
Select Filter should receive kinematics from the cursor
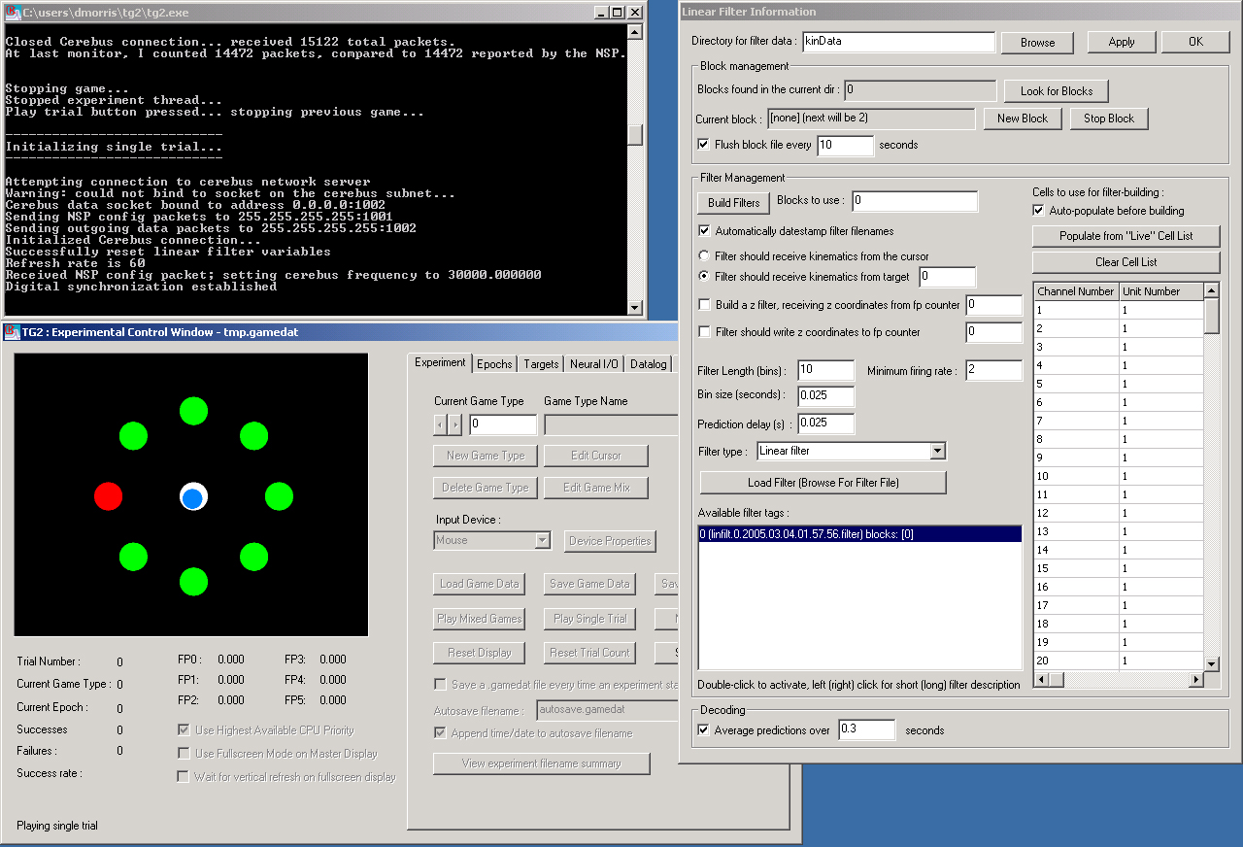pos(704,256)
